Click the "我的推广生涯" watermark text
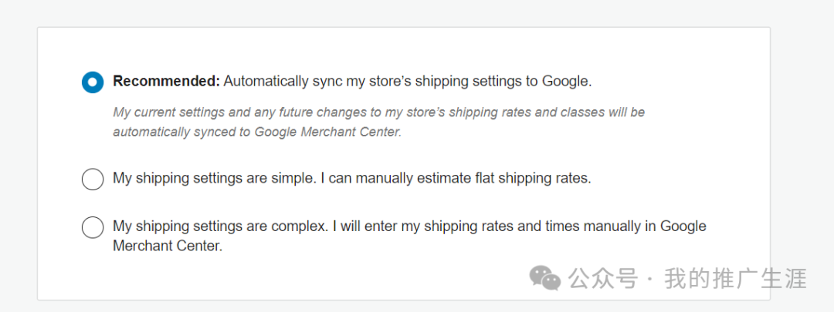This screenshot has width=834, height=312. point(735,279)
